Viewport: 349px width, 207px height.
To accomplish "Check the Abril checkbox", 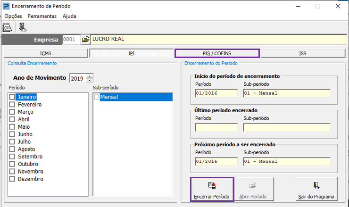I will pyautogui.click(x=12, y=119).
